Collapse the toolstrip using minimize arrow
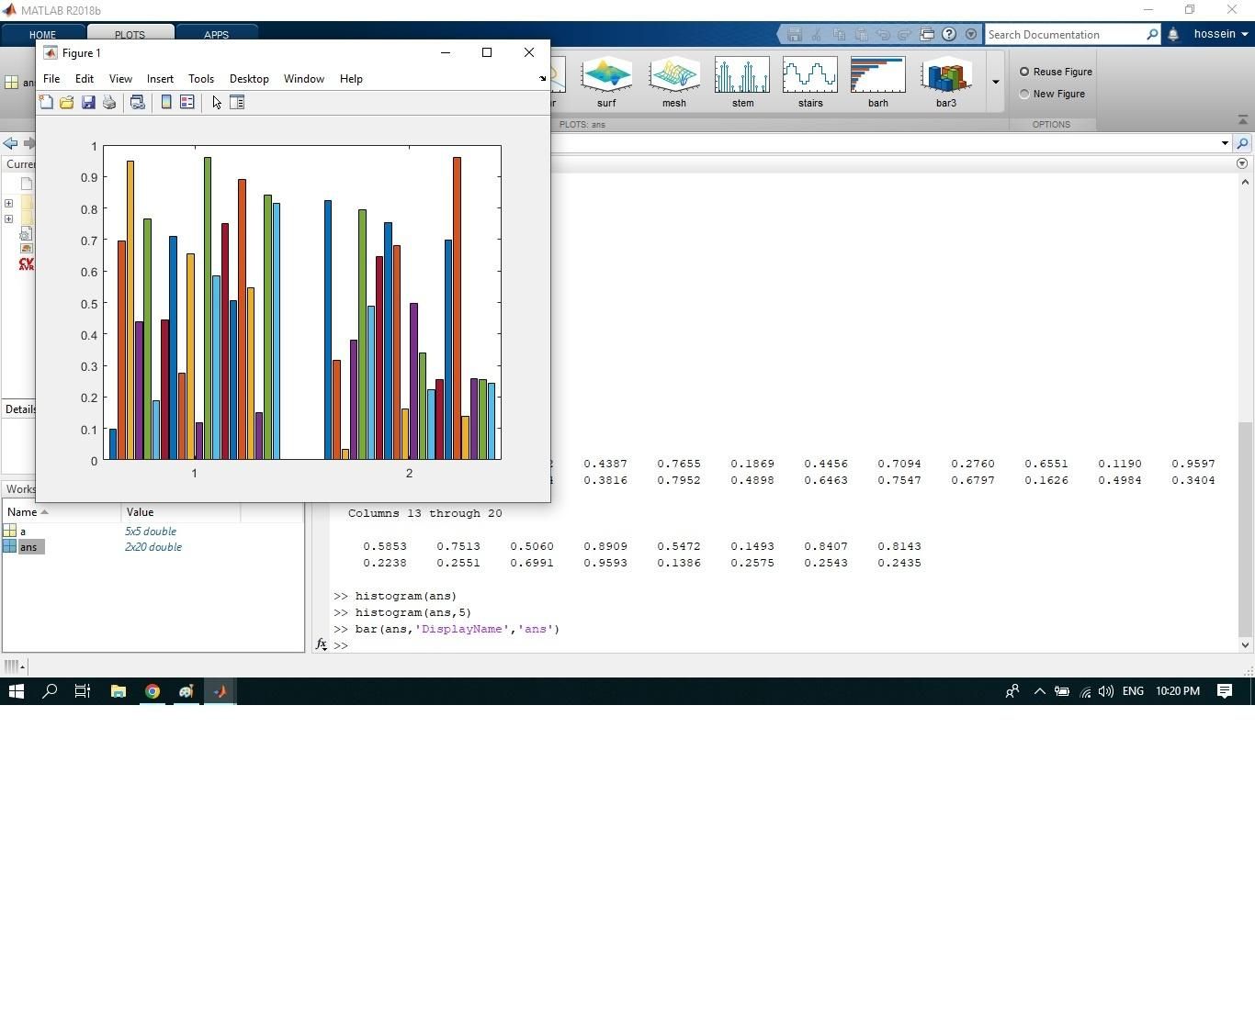 [1243, 120]
